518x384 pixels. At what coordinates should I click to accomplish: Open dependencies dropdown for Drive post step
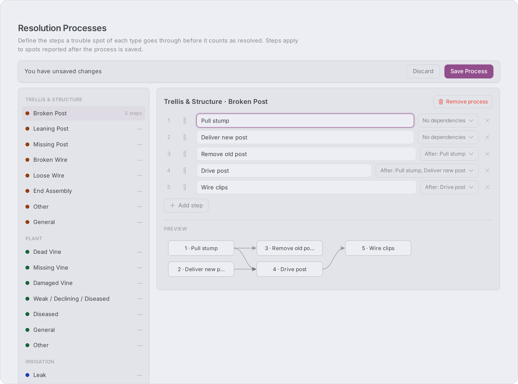[427, 171]
